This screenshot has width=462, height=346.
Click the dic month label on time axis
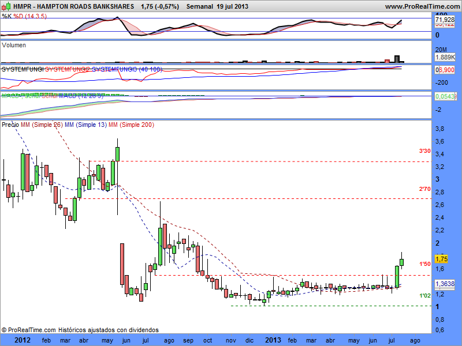click(249, 340)
